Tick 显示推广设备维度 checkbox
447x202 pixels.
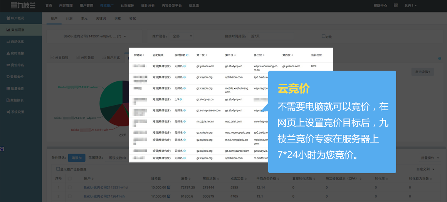point(58,169)
